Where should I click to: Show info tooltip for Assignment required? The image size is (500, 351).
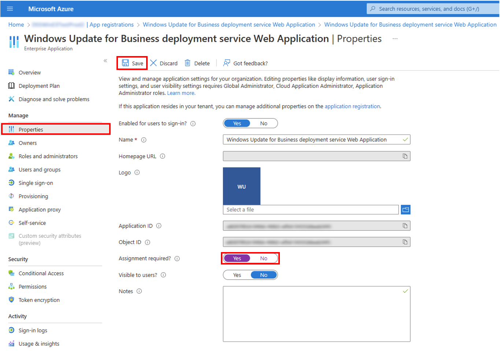pyautogui.click(x=177, y=259)
